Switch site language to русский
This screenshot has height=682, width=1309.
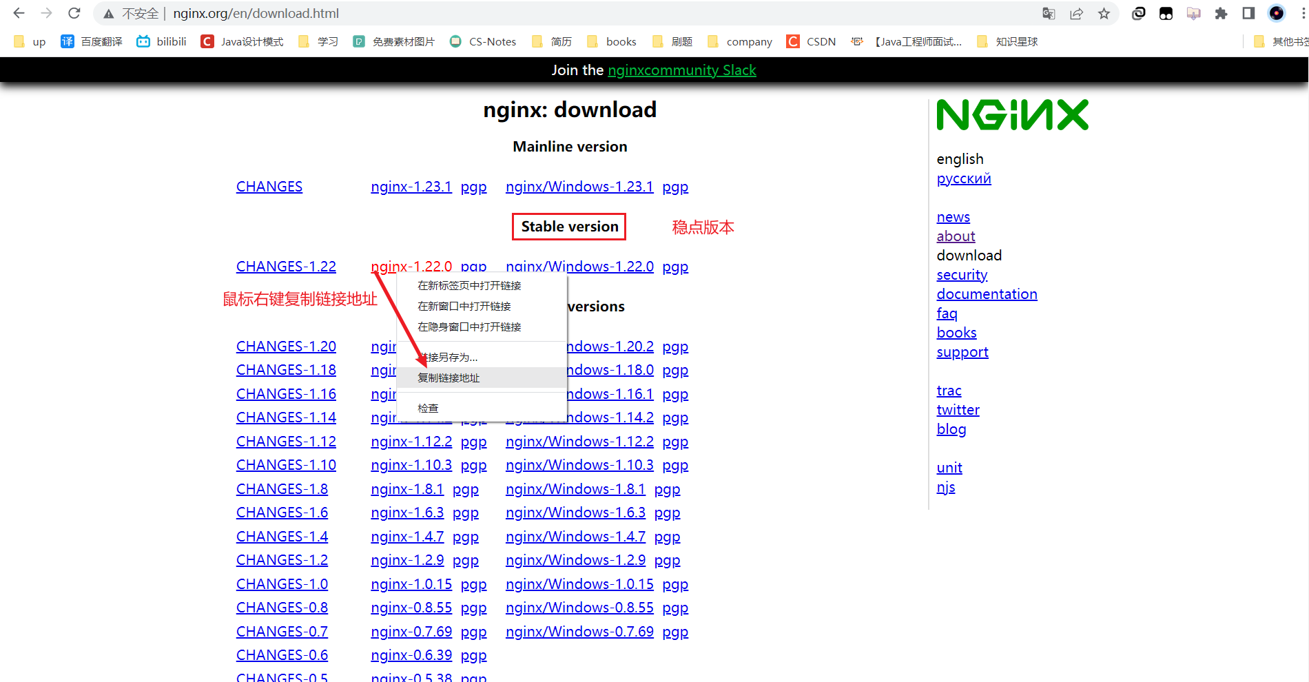tap(964, 178)
